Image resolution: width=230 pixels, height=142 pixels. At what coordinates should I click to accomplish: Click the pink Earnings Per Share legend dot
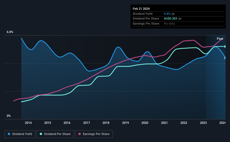80,134
